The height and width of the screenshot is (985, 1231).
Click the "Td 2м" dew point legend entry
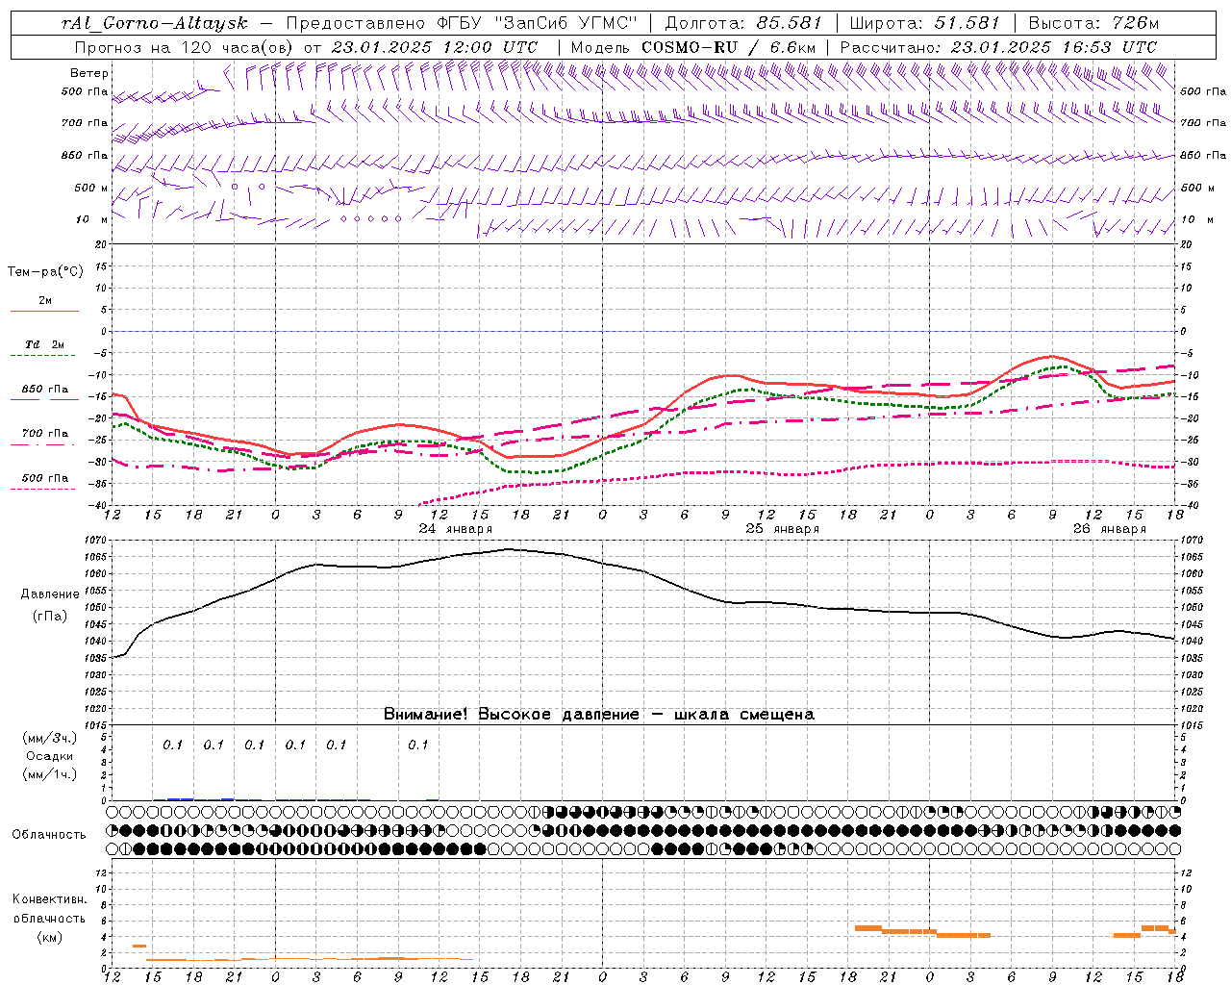tap(44, 344)
